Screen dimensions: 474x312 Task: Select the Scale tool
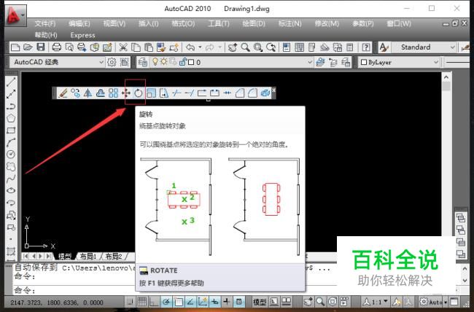point(151,93)
